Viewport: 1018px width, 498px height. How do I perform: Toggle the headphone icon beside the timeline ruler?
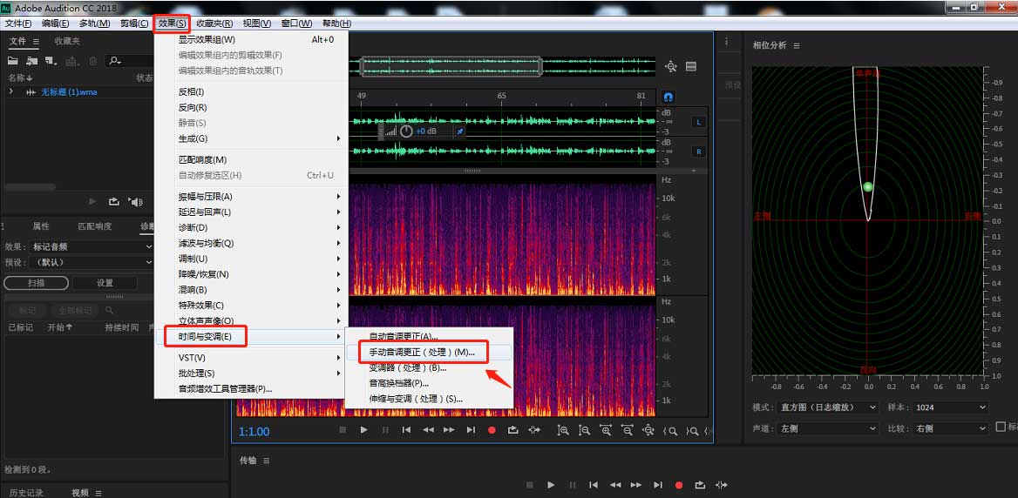click(x=668, y=98)
